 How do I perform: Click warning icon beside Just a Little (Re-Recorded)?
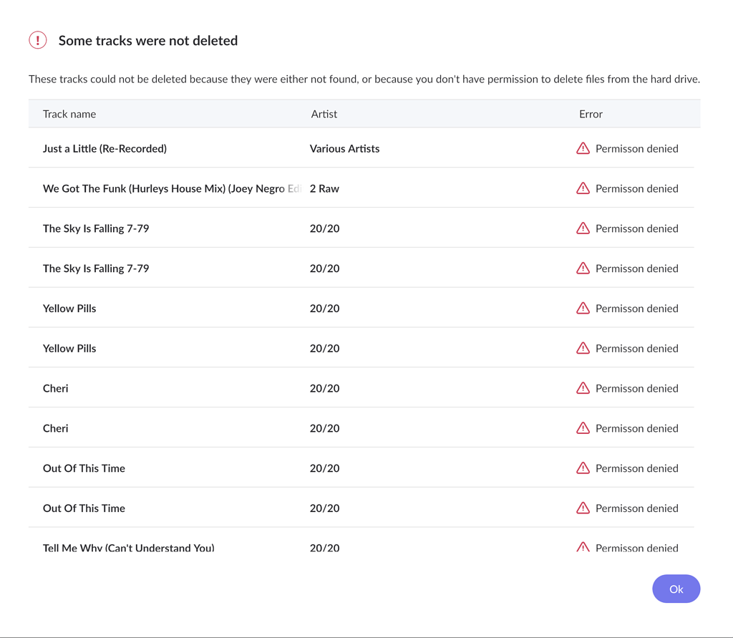pos(583,148)
